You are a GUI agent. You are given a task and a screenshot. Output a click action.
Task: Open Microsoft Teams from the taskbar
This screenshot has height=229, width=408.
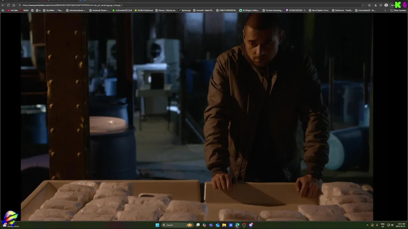tap(211, 225)
